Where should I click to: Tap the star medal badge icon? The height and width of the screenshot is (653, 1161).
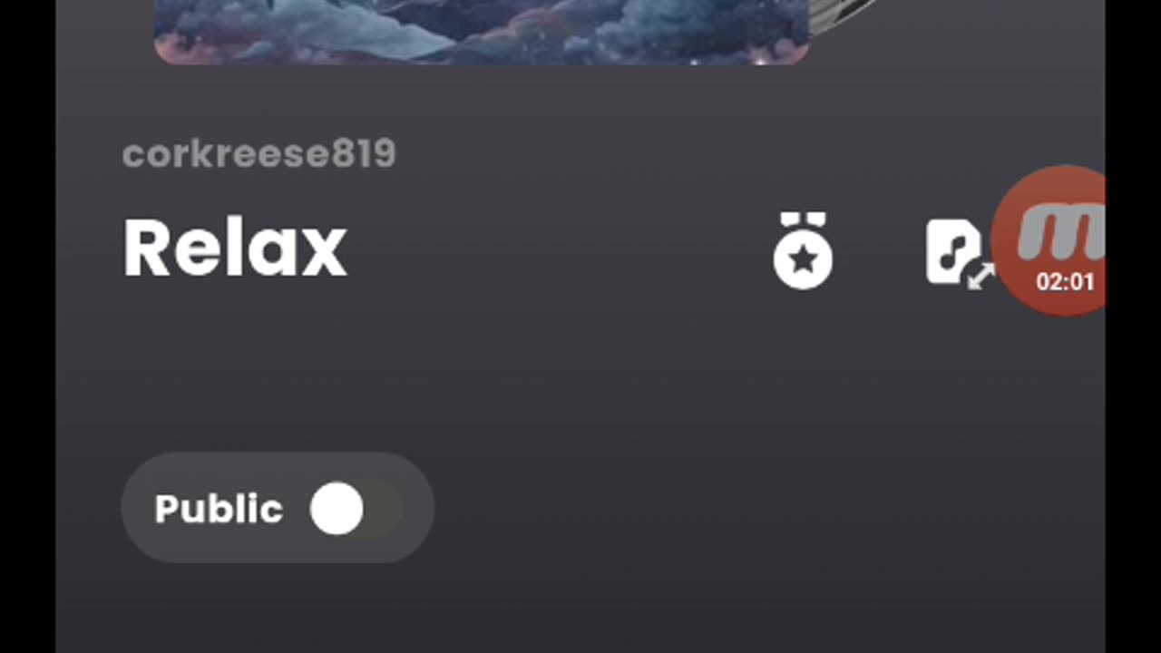(x=803, y=251)
